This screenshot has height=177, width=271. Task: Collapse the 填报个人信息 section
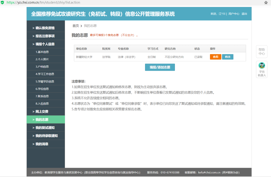(x=45, y=44)
